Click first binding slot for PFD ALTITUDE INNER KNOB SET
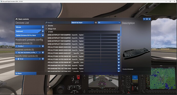Image resolution: width=177 pixels, height=95 pixels. (x=92, y=53)
